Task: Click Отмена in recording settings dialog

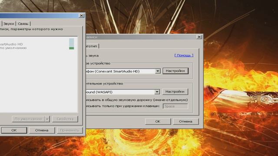Action: tap(185, 121)
